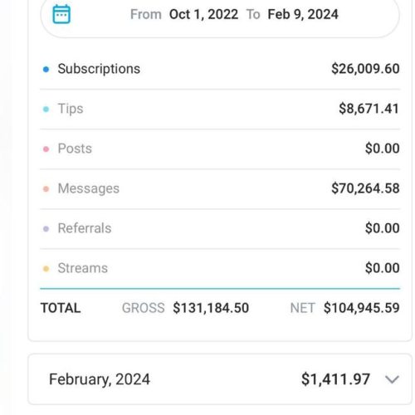
Task: Click the $1,411.97 February amount
Action: point(335,379)
